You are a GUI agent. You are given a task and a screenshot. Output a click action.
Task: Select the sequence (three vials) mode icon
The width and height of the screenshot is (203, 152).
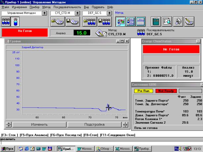click(x=6, y=21)
